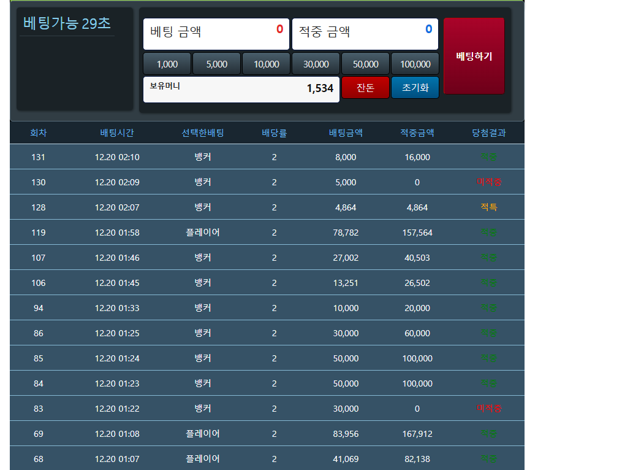Image resolution: width=633 pixels, height=470 pixels.
Task: Click 미적중 result in round 130 row
Action: tap(489, 182)
